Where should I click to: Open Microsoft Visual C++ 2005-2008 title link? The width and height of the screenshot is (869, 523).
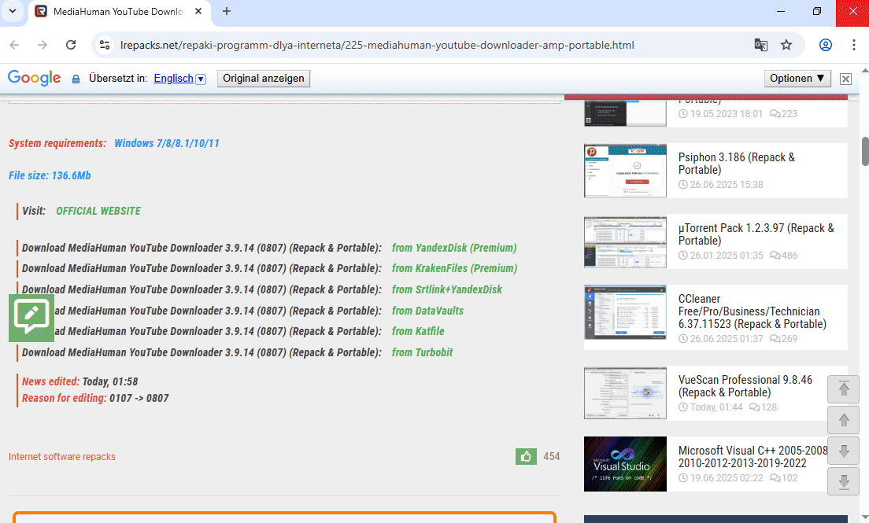753,457
